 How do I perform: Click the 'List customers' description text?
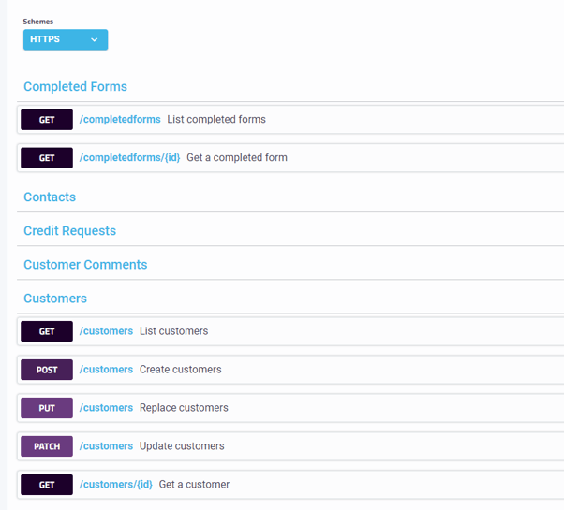click(173, 331)
